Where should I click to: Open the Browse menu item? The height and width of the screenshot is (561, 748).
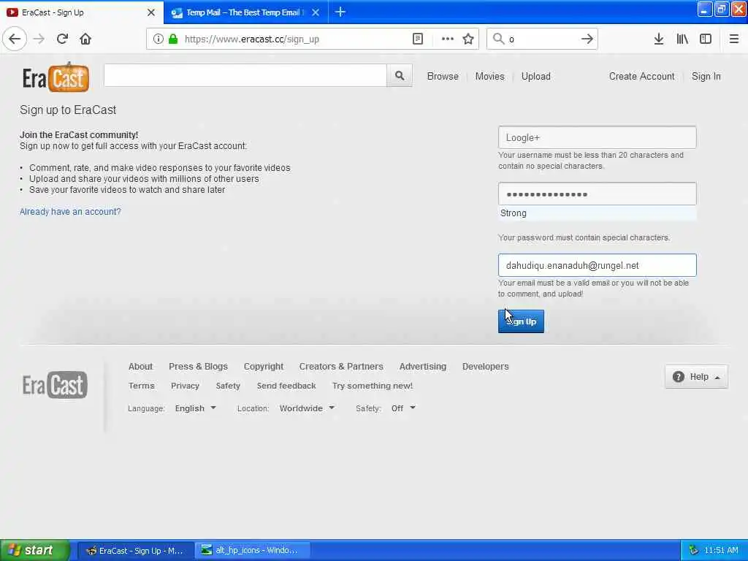click(x=442, y=76)
